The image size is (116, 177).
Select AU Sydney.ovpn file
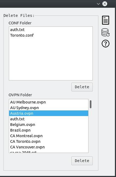pos(49,108)
